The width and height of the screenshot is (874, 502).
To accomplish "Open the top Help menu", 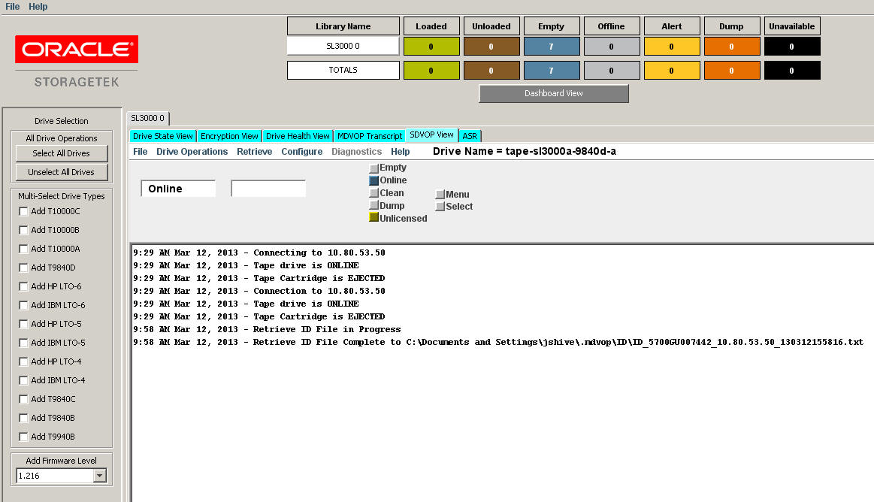I will (x=38, y=7).
